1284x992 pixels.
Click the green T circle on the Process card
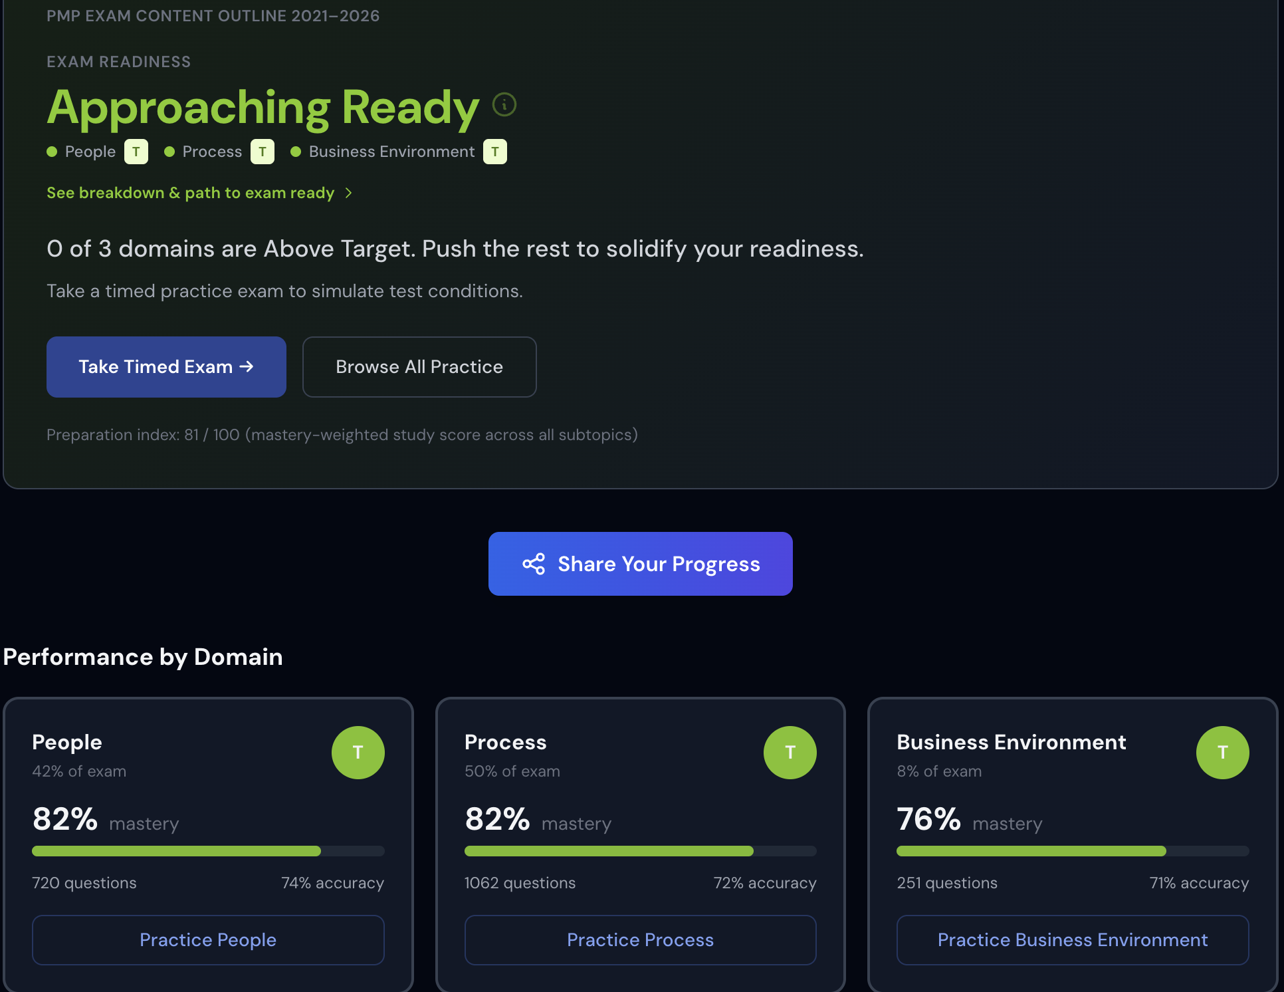pos(790,752)
